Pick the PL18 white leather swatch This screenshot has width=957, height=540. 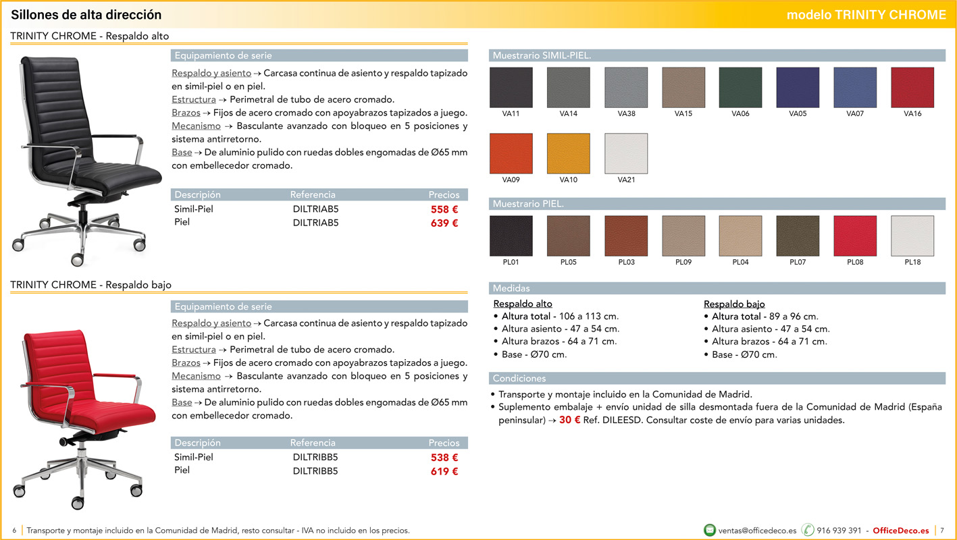912,236
